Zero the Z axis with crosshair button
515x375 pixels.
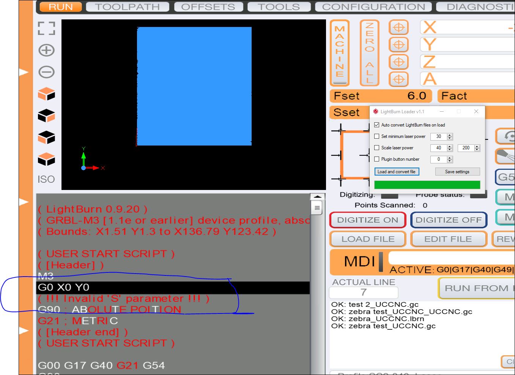coord(398,62)
